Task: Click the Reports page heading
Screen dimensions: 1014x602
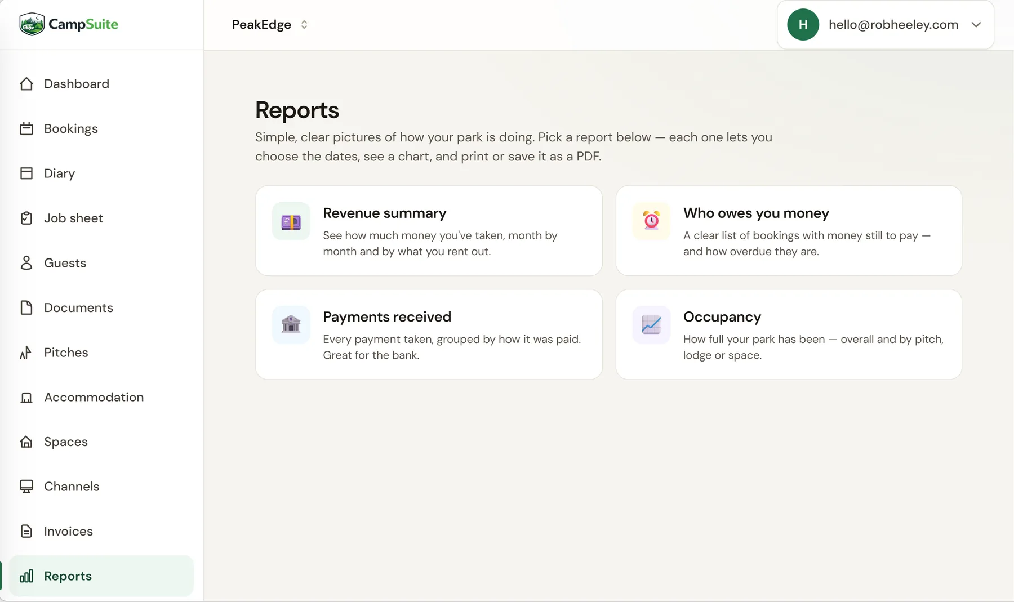Action: (297, 110)
